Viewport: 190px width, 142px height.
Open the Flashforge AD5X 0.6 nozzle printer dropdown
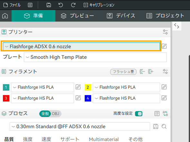(81, 47)
